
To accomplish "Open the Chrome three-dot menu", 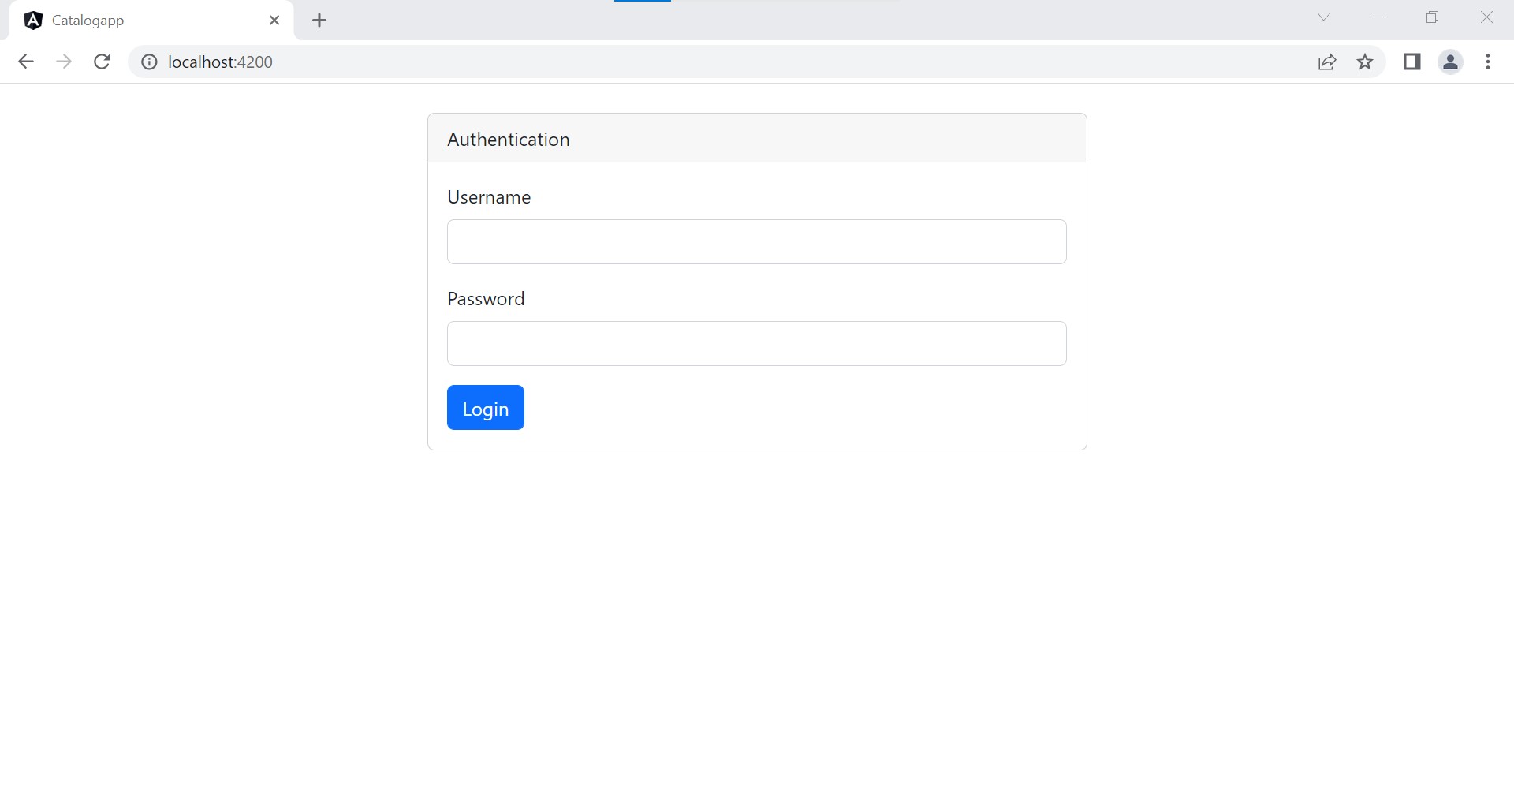I will tap(1488, 62).
